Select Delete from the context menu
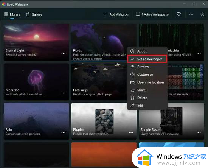208x168 pixels. (x=147, y=98)
